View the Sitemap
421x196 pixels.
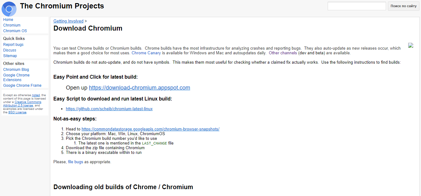[x=10, y=56]
